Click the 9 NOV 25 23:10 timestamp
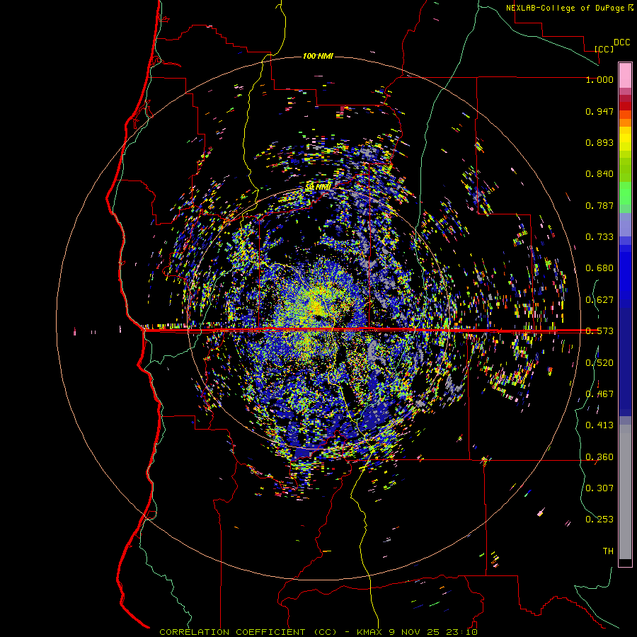637x637 pixels. pyautogui.click(x=433, y=632)
